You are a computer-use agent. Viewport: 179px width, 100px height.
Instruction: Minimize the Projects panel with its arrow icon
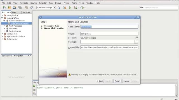[8, 12]
